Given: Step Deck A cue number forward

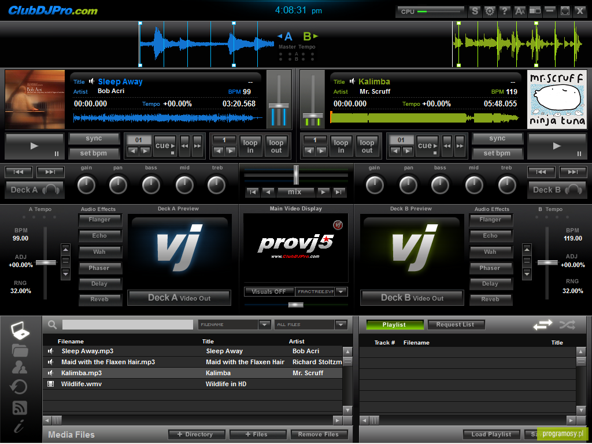Looking at the screenshot, I should click(145, 151).
